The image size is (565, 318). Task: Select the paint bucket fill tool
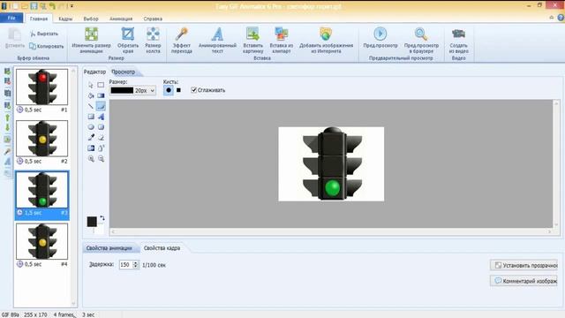[91, 95]
